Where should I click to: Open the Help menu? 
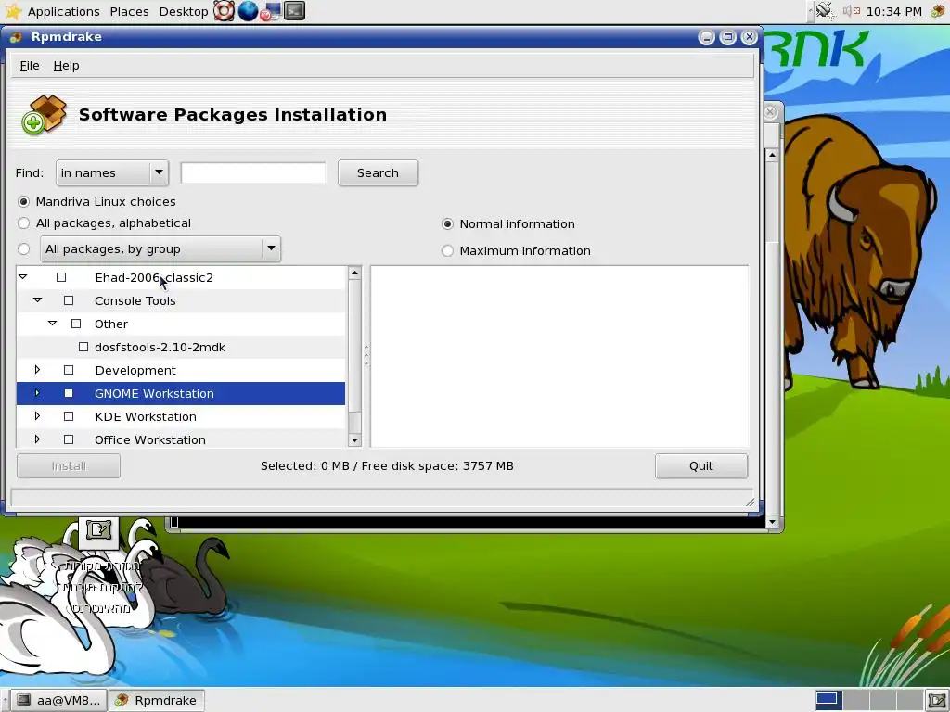click(x=66, y=66)
